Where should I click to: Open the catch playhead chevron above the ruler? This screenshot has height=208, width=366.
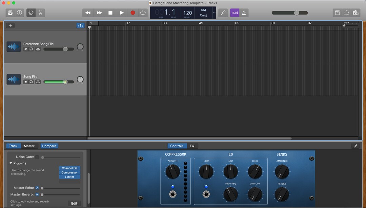tap(80, 25)
